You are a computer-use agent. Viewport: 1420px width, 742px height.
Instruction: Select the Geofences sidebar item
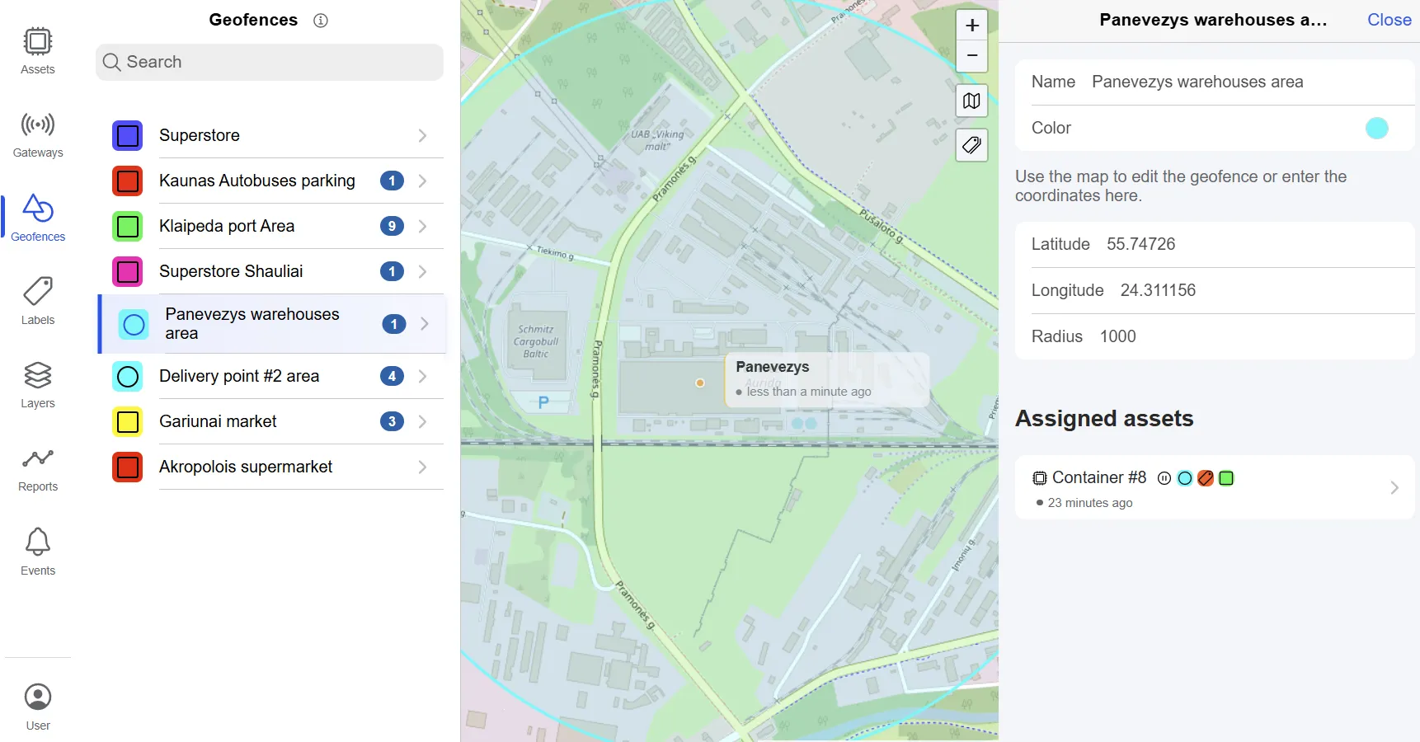click(x=38, y=218)
